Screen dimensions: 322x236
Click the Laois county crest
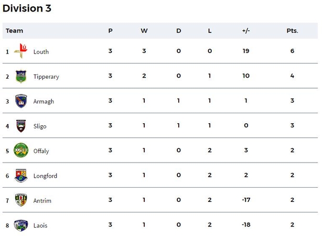21,225
